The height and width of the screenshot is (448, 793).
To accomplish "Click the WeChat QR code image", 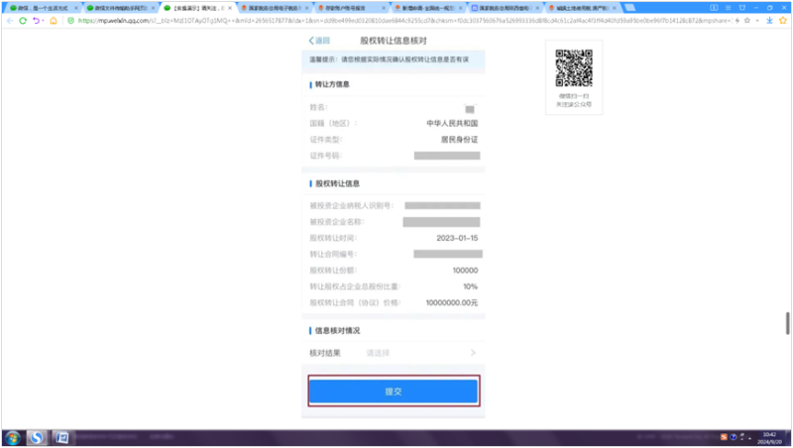I will pyautogui.click(x=573, y=67).
